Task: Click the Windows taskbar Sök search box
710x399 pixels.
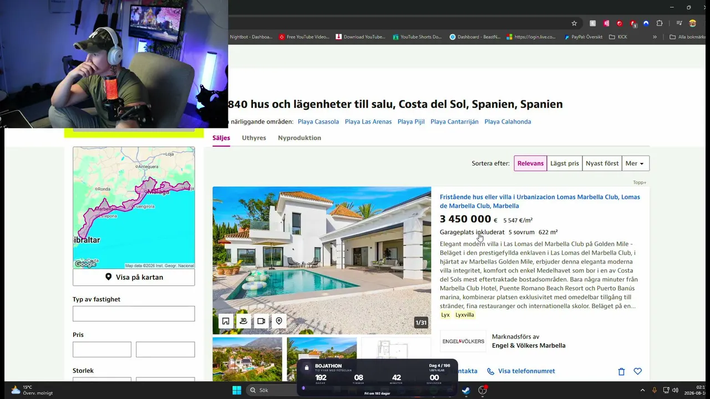Action: pyautogui.click(x=272, y=390)
